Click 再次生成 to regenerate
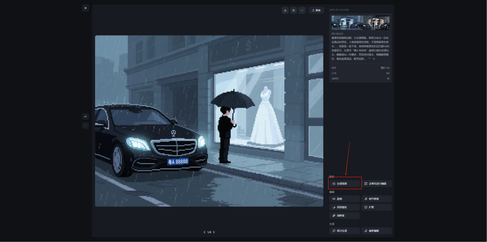 click(x=345, y=231)
